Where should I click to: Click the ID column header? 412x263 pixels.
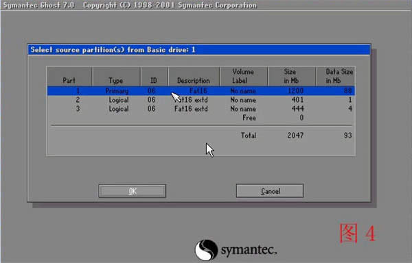pos(154,76)
